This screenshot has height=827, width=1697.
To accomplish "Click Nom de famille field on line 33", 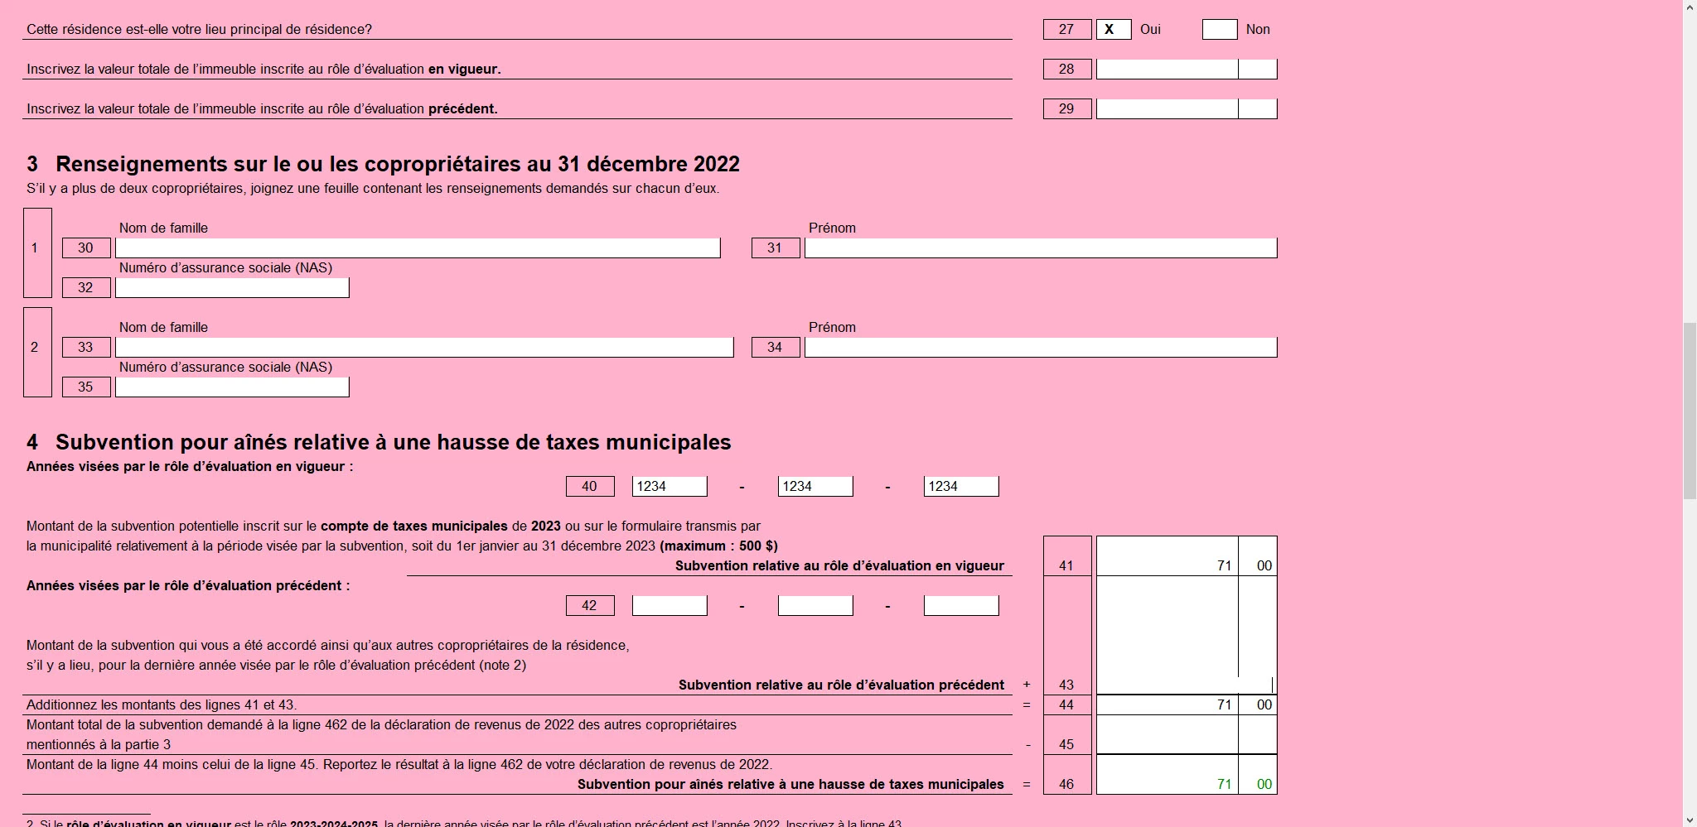I will (424, 348).
